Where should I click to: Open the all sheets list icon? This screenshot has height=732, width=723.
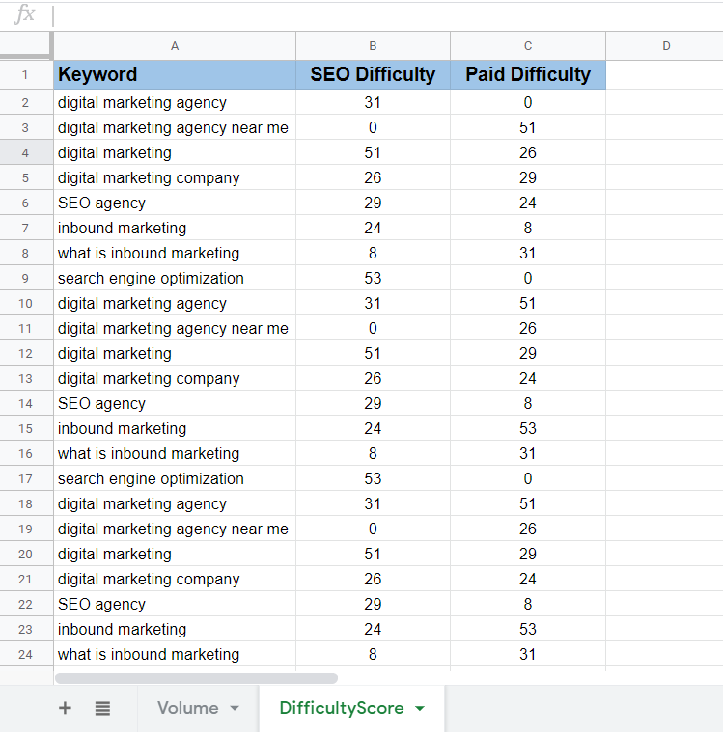tap(102, 708)
